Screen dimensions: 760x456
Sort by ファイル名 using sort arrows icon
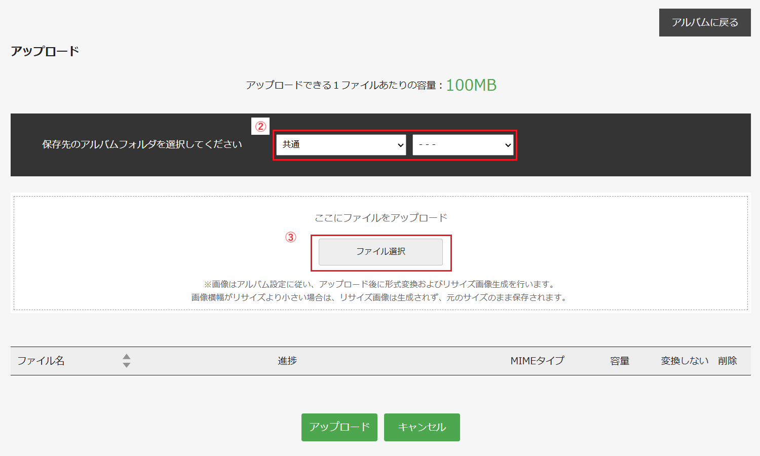[127, 361]
